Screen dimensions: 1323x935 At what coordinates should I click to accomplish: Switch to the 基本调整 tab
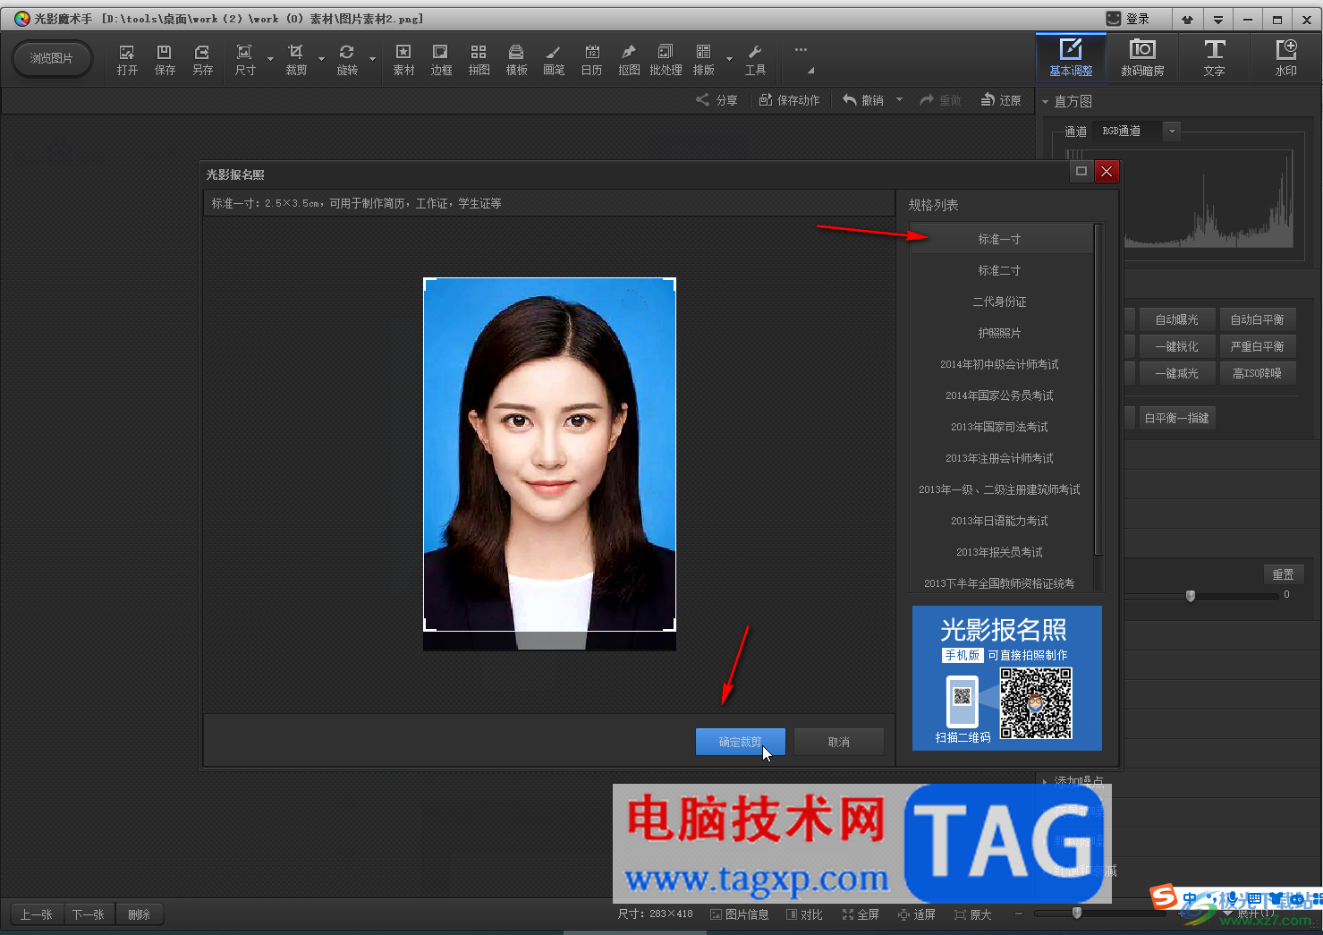[1071, 58]
